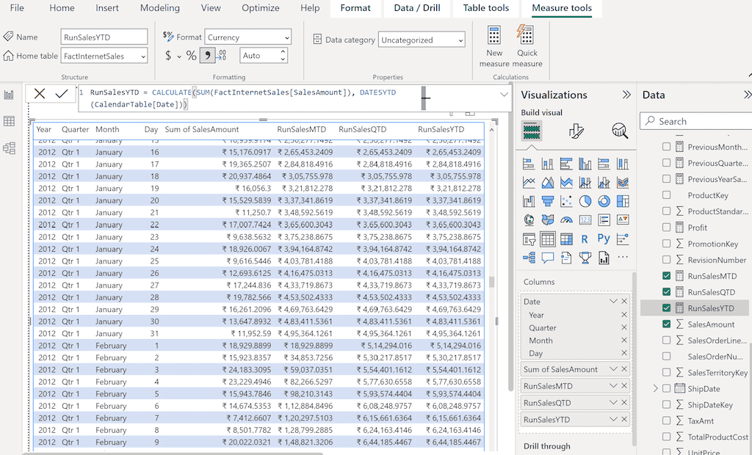Screen dimensions: 752x455
Task: Create a New measure
Action: (x=493, y=43)
